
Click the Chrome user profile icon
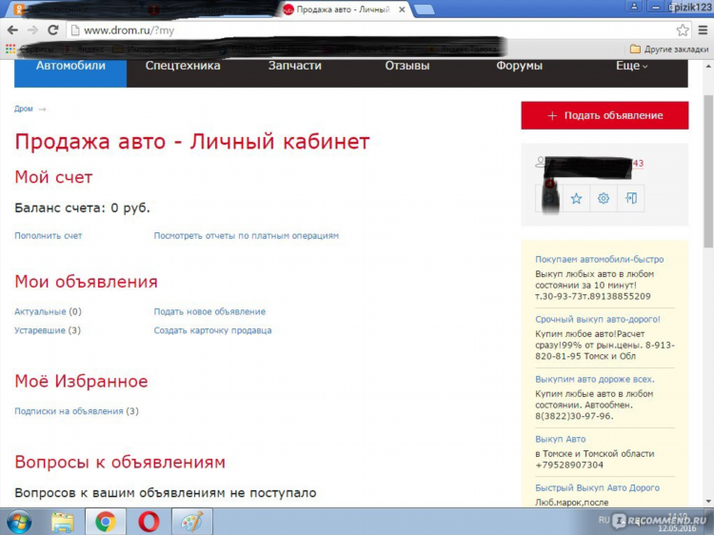tap(633, 7)
